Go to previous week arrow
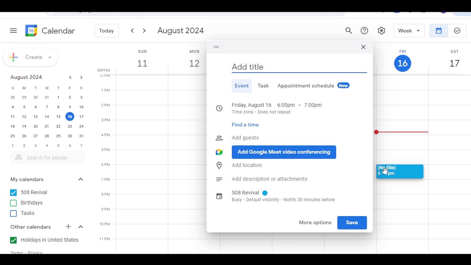 click(132, 31)
